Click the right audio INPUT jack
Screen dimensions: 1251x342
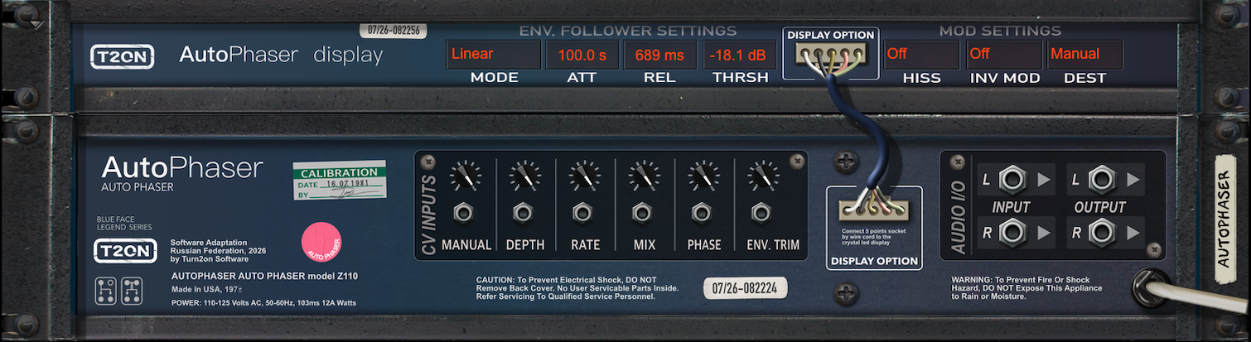click(x=1013, y=233)
